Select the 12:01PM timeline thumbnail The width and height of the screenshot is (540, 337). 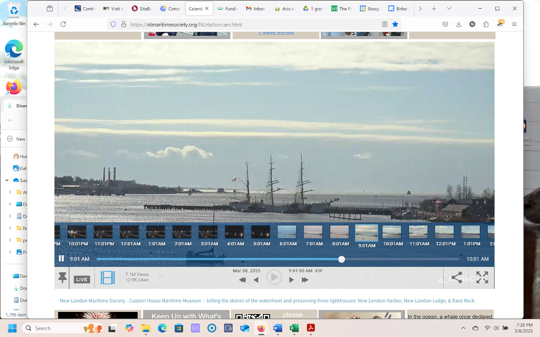point(445,232)
